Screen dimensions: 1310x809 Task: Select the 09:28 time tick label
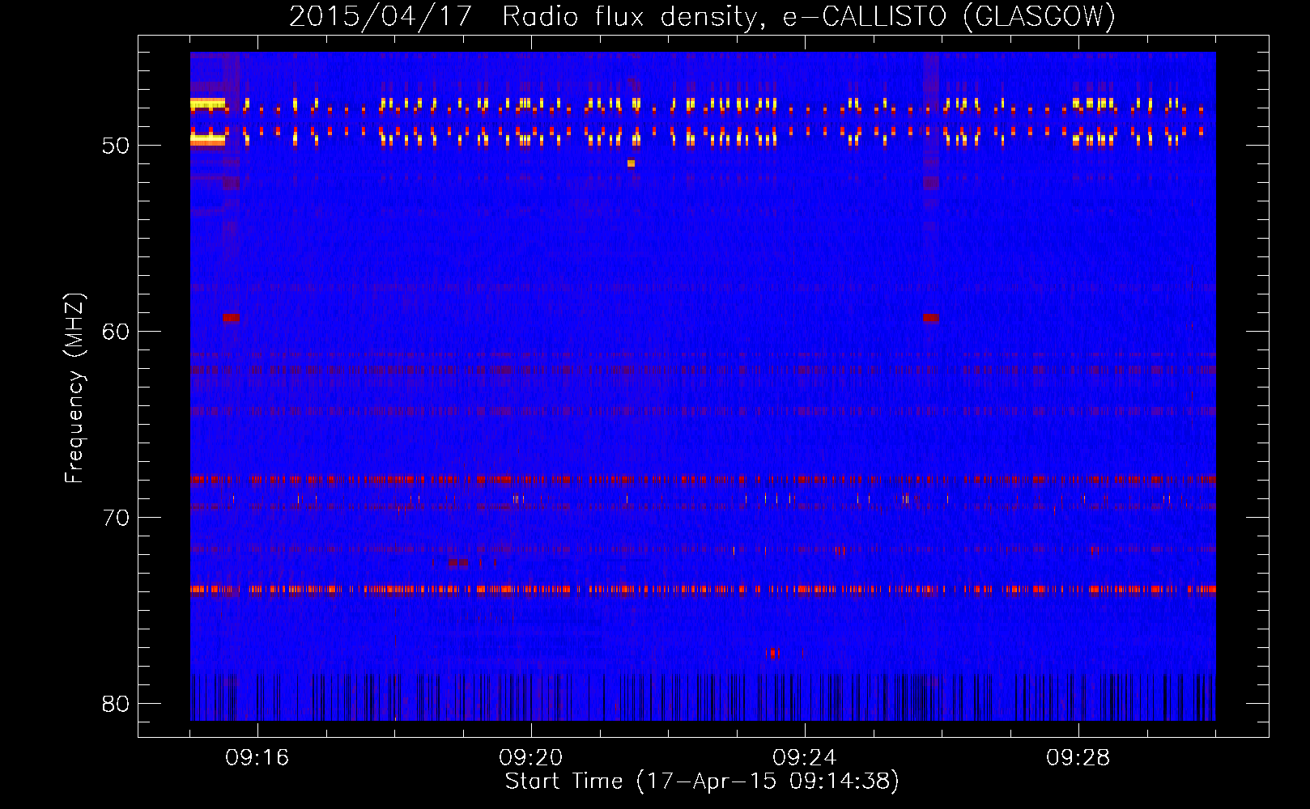[1078, 757]
